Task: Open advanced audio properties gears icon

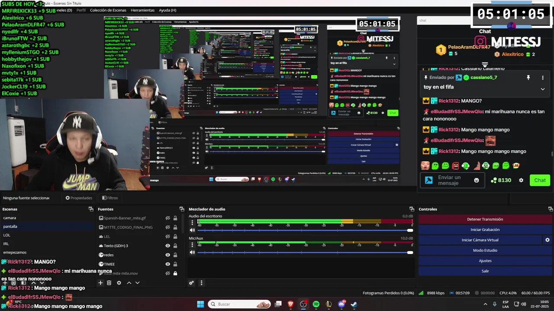Action: [x=191, y=283]
